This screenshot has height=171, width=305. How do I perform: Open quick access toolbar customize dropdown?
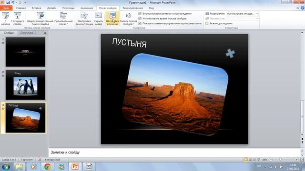click(x=25, y=2)
